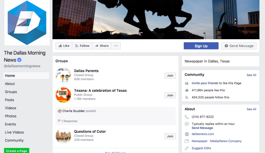The height and width of the screenshot is (153, 265).
Task: Expand Community section with See All
Action: pos(251,75)
